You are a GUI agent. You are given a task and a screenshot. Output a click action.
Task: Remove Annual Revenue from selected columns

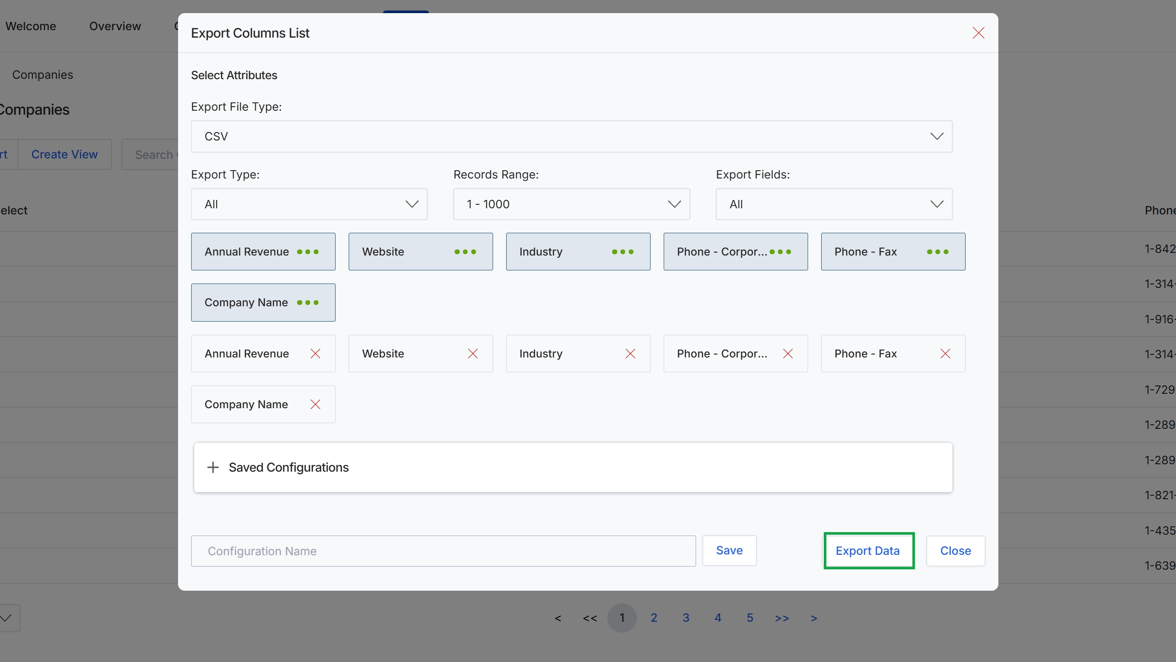pos(315,354)
